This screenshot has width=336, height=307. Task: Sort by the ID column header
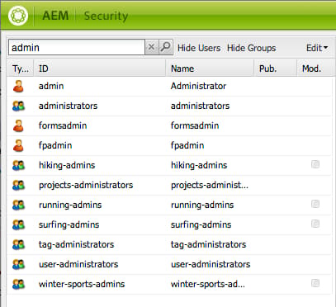pyautogui.click(x=100, y=68)
